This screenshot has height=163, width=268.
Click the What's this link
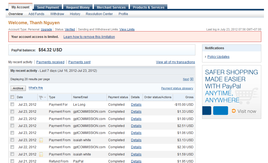tap(36, 88)
